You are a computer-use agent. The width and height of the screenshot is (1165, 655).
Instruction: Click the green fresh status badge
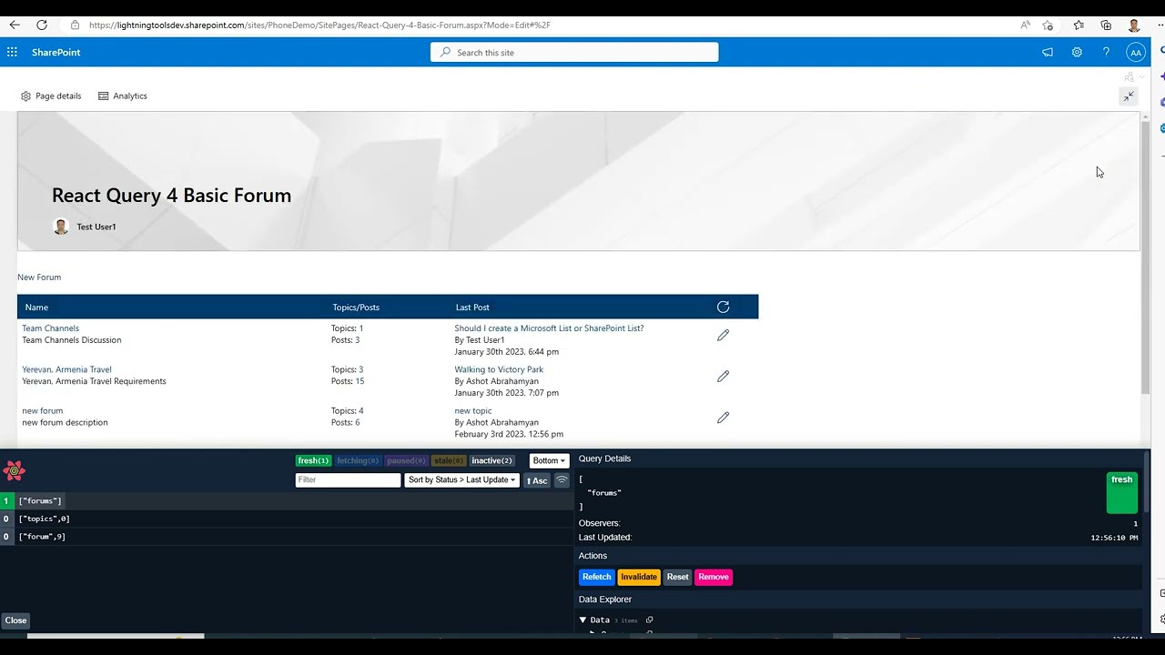[1122, 492]
